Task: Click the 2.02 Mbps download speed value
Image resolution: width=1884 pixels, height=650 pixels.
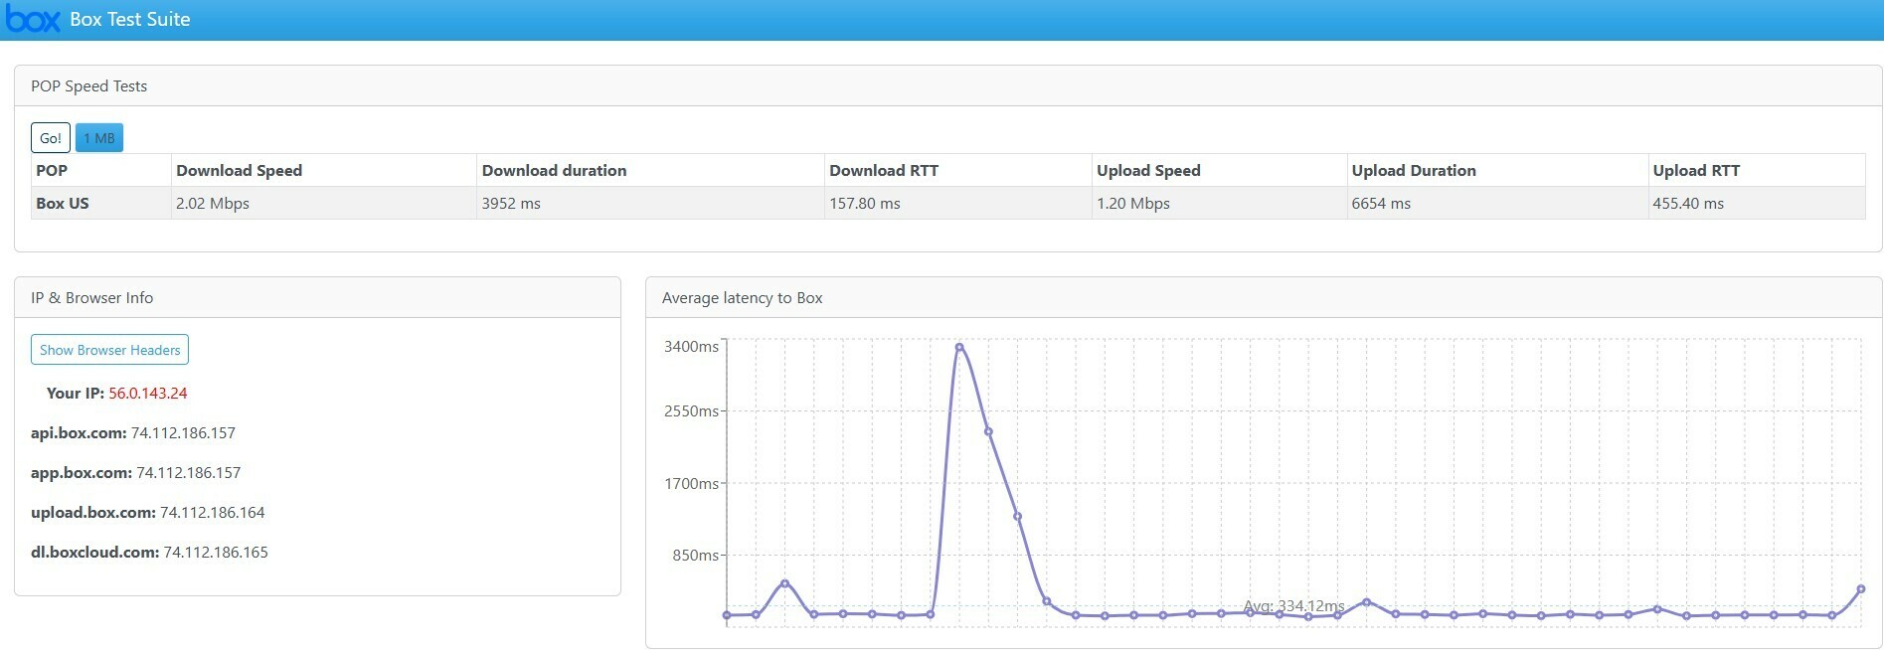Action: pyautogui.click(x=213, y=203)
